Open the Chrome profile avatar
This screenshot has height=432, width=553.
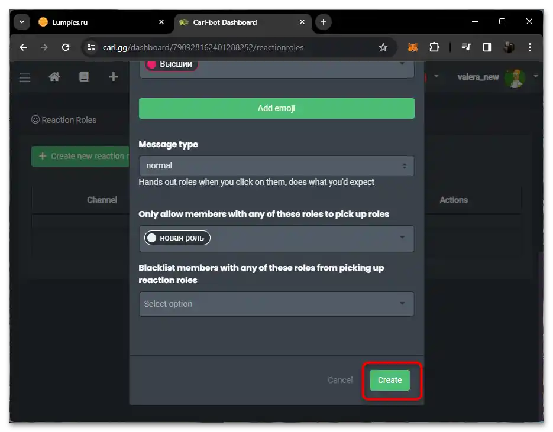[x=509, y=47]
